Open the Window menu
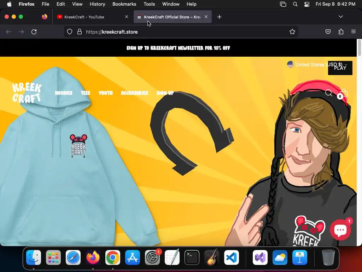 coord(171,4)
